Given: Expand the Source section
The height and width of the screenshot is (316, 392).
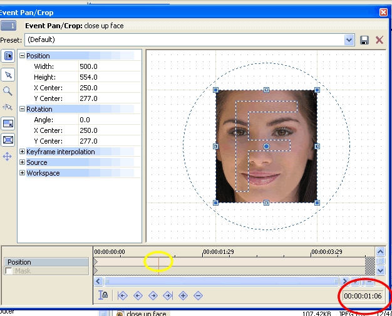Looking at the screenshot, I should click(23, 162).
